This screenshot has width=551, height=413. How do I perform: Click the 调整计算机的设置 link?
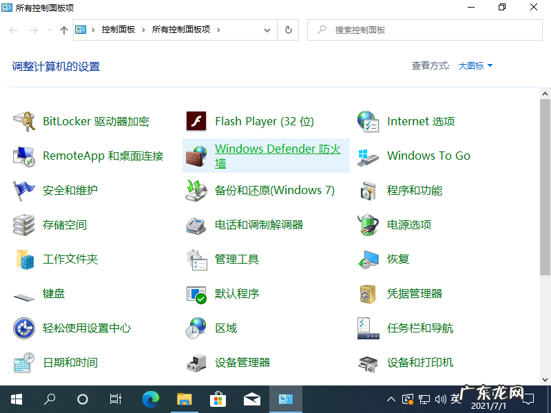click(x=56, y=65)
